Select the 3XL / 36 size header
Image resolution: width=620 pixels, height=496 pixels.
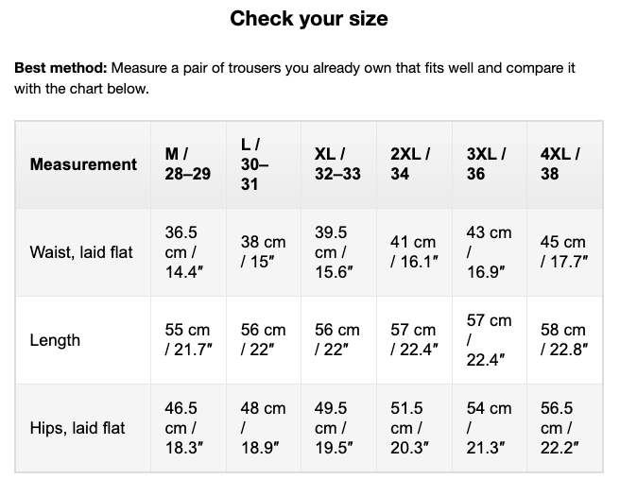click(490, 164)
